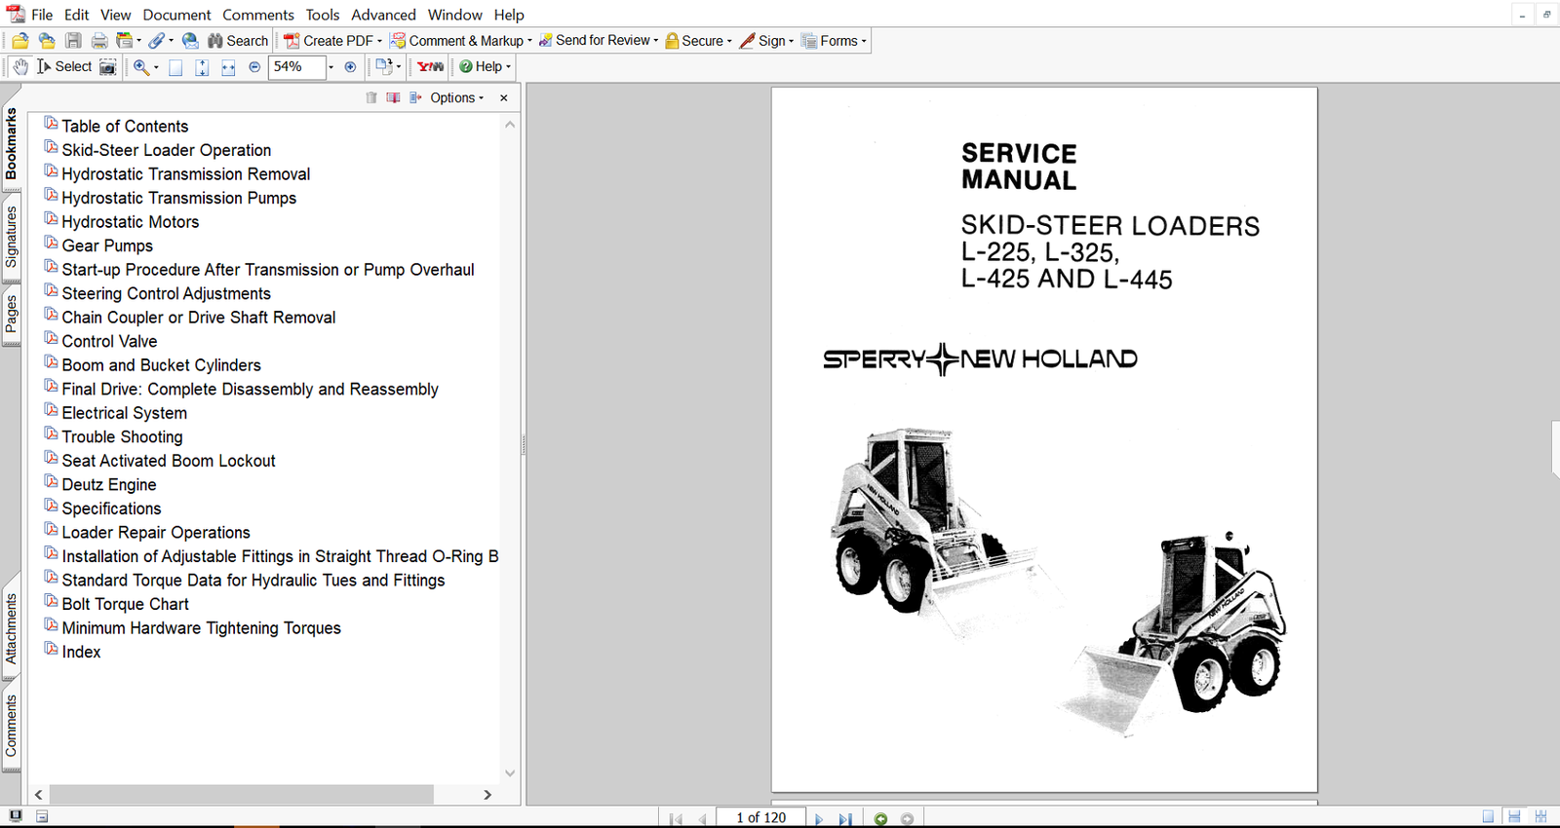
Task: Switch to single page layout
Action: tap(1488, 817)
